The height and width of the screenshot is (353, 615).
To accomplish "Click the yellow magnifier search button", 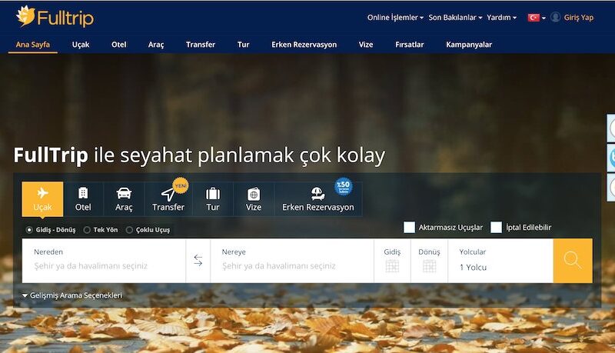I will tap(573, 261).
